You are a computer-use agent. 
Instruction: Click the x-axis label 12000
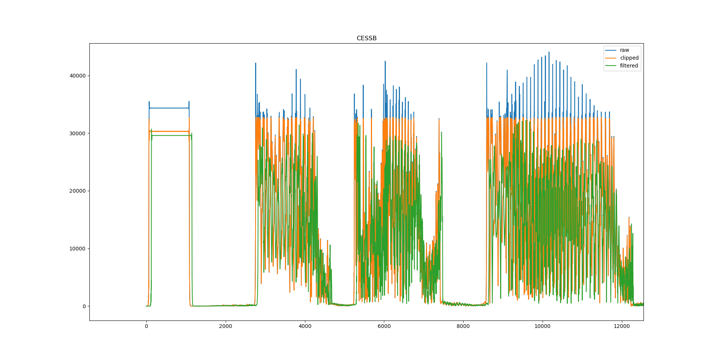click(622, 326)
